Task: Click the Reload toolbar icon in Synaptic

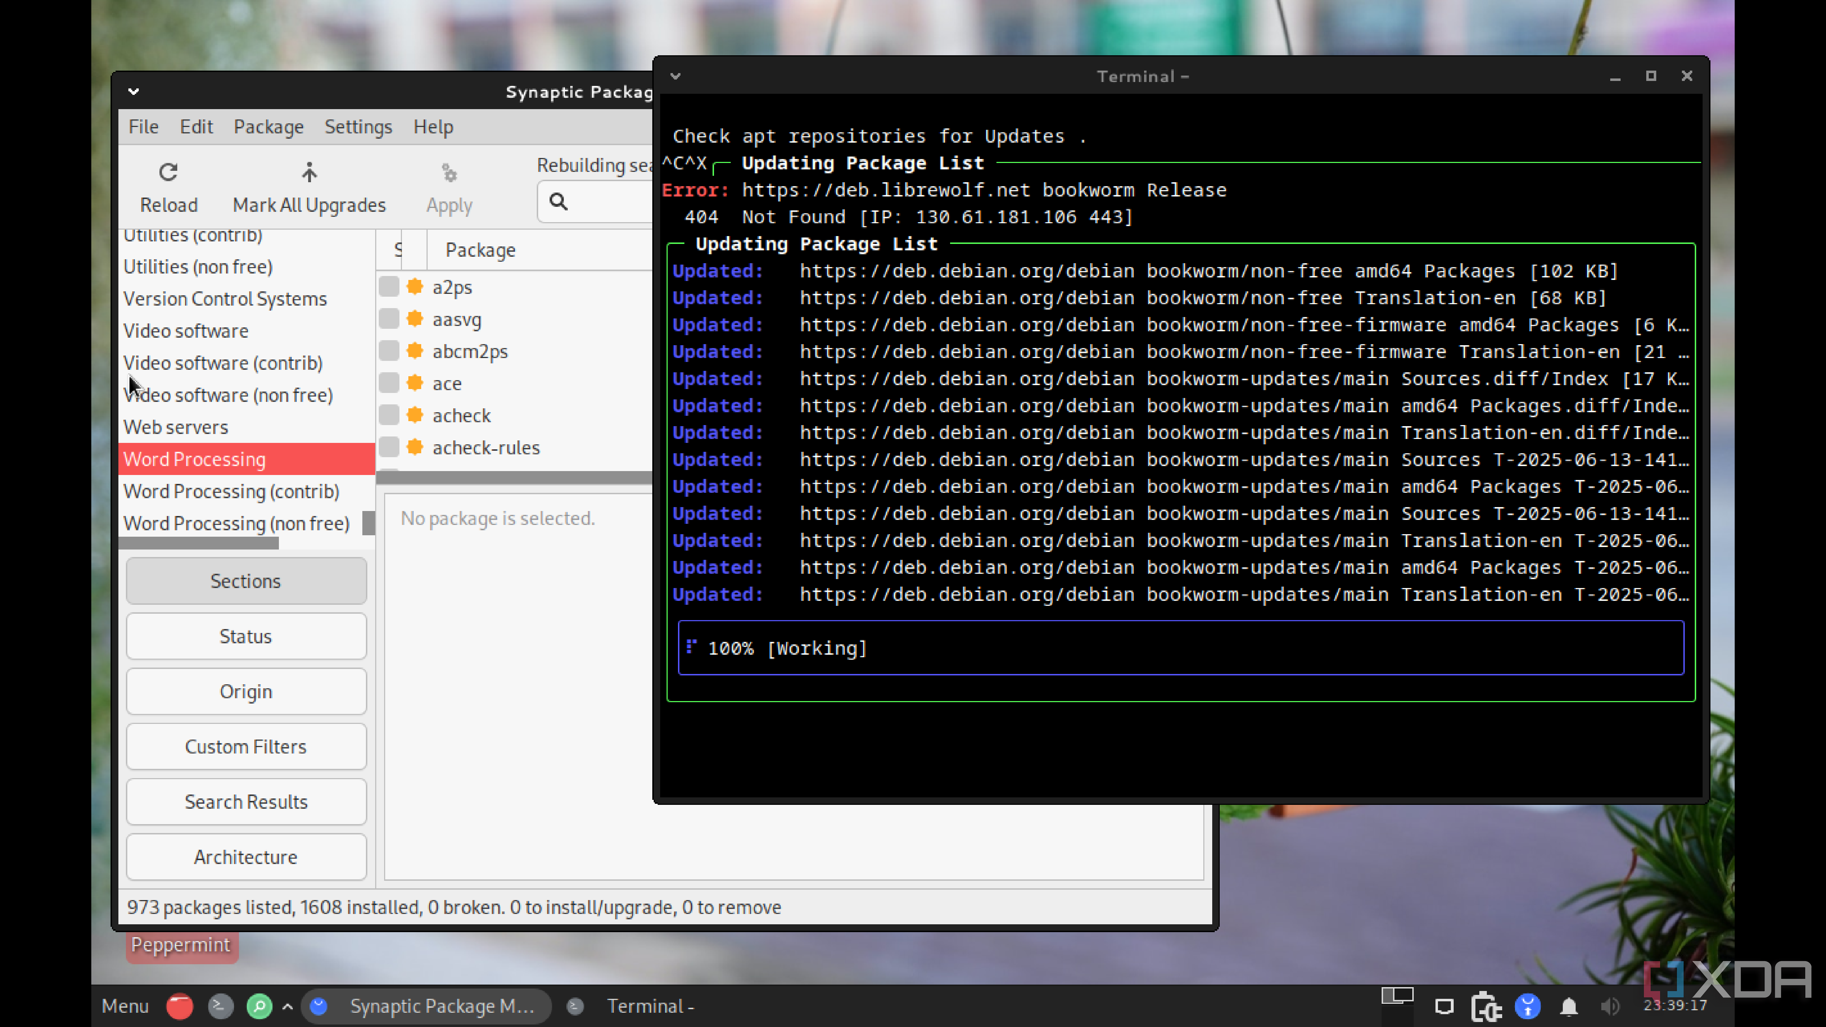Action: coord(168,172)
